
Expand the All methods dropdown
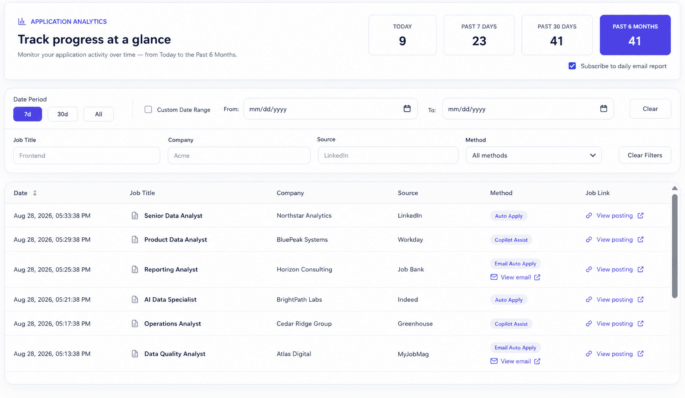point(534,155)
